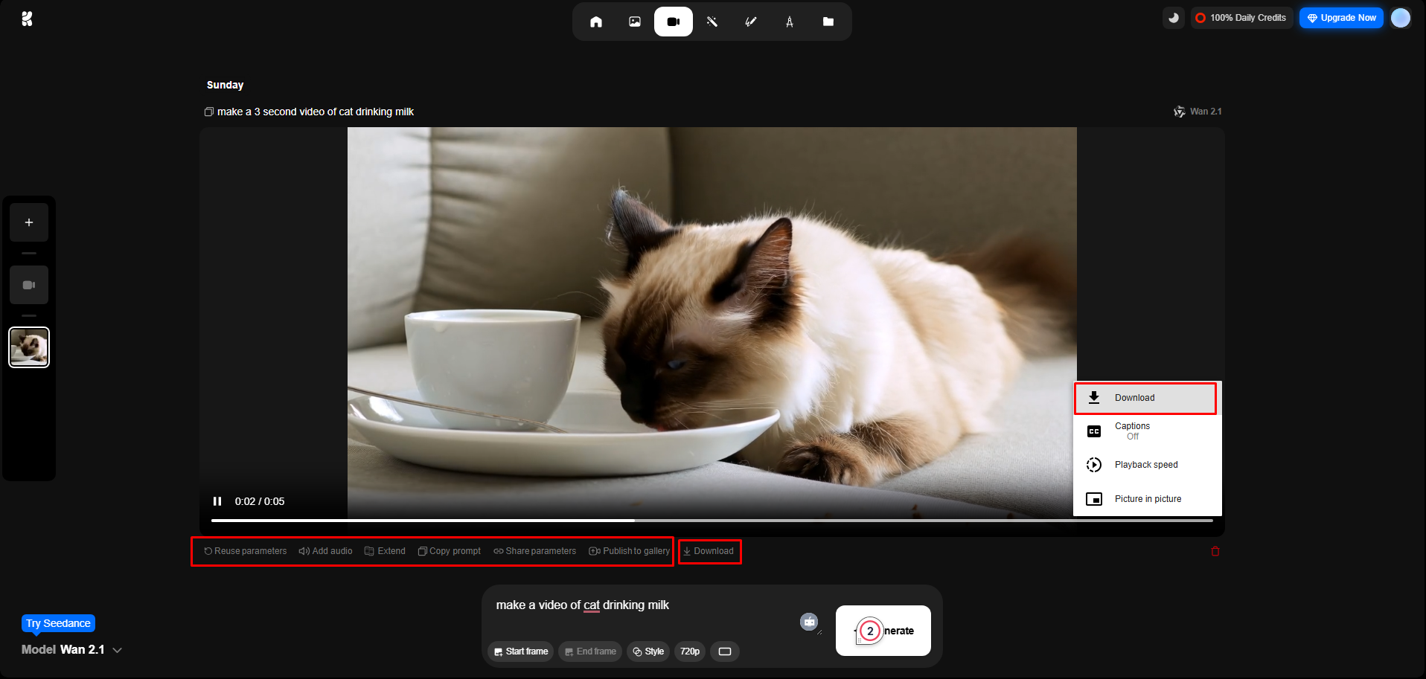
Task: Click Upgrade Now button
Action: coord(1341,18)
